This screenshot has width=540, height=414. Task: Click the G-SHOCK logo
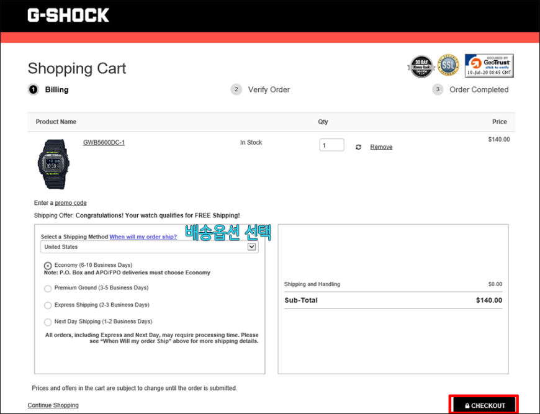tap(68, 16)
